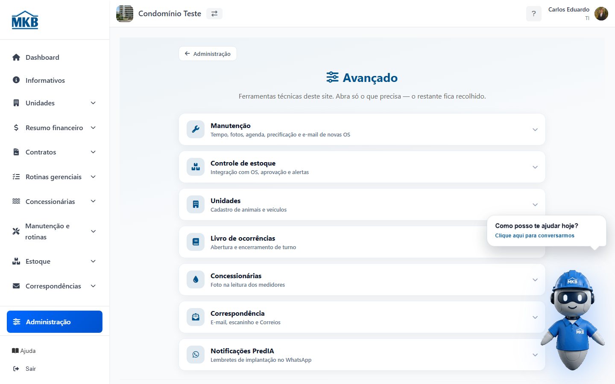Click 'Foto na leitura dos medidores' text

click(248, 285)
